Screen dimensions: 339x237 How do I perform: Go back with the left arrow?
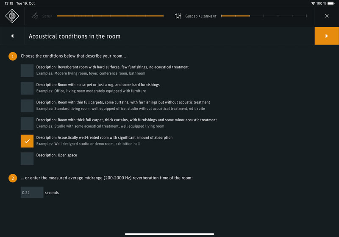coord(12,36)
